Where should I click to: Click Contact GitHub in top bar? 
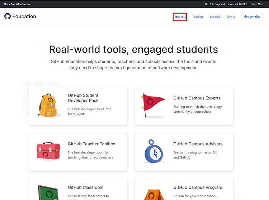click(x=238, y=4)
